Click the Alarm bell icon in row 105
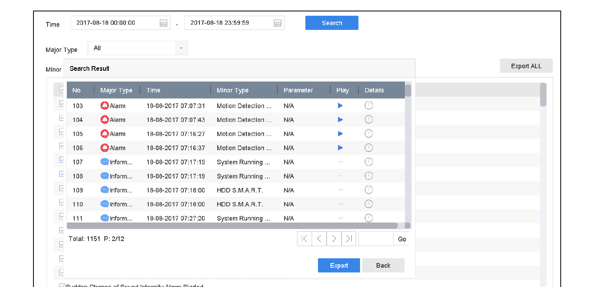593x287 pixels. click(105, 134)
